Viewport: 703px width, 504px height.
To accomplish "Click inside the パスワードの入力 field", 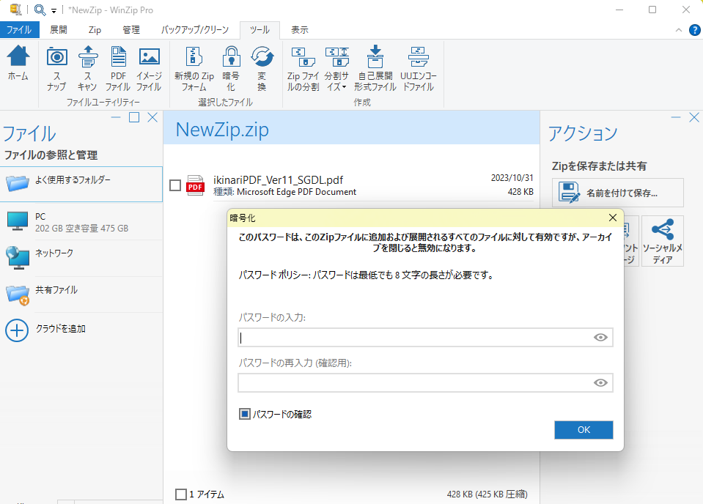I will [422, 337].
